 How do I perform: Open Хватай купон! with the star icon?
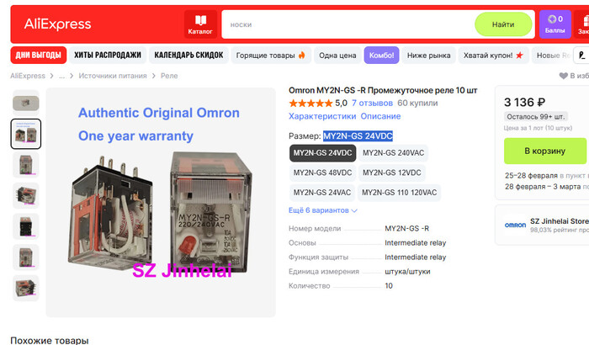click(x=493, y=56)
